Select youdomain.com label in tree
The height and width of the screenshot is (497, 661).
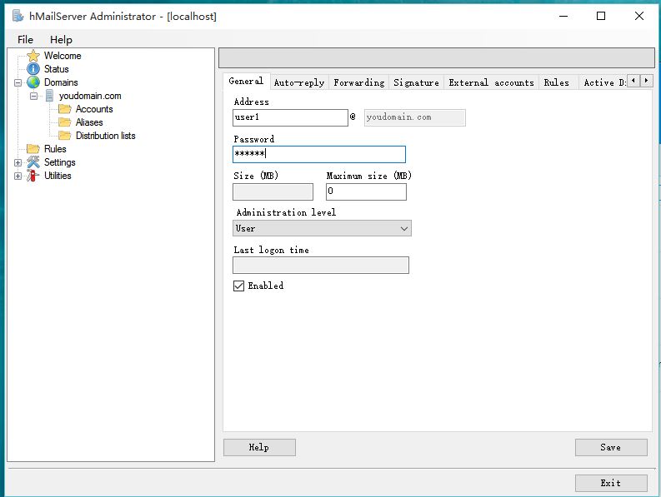point(90,96)
